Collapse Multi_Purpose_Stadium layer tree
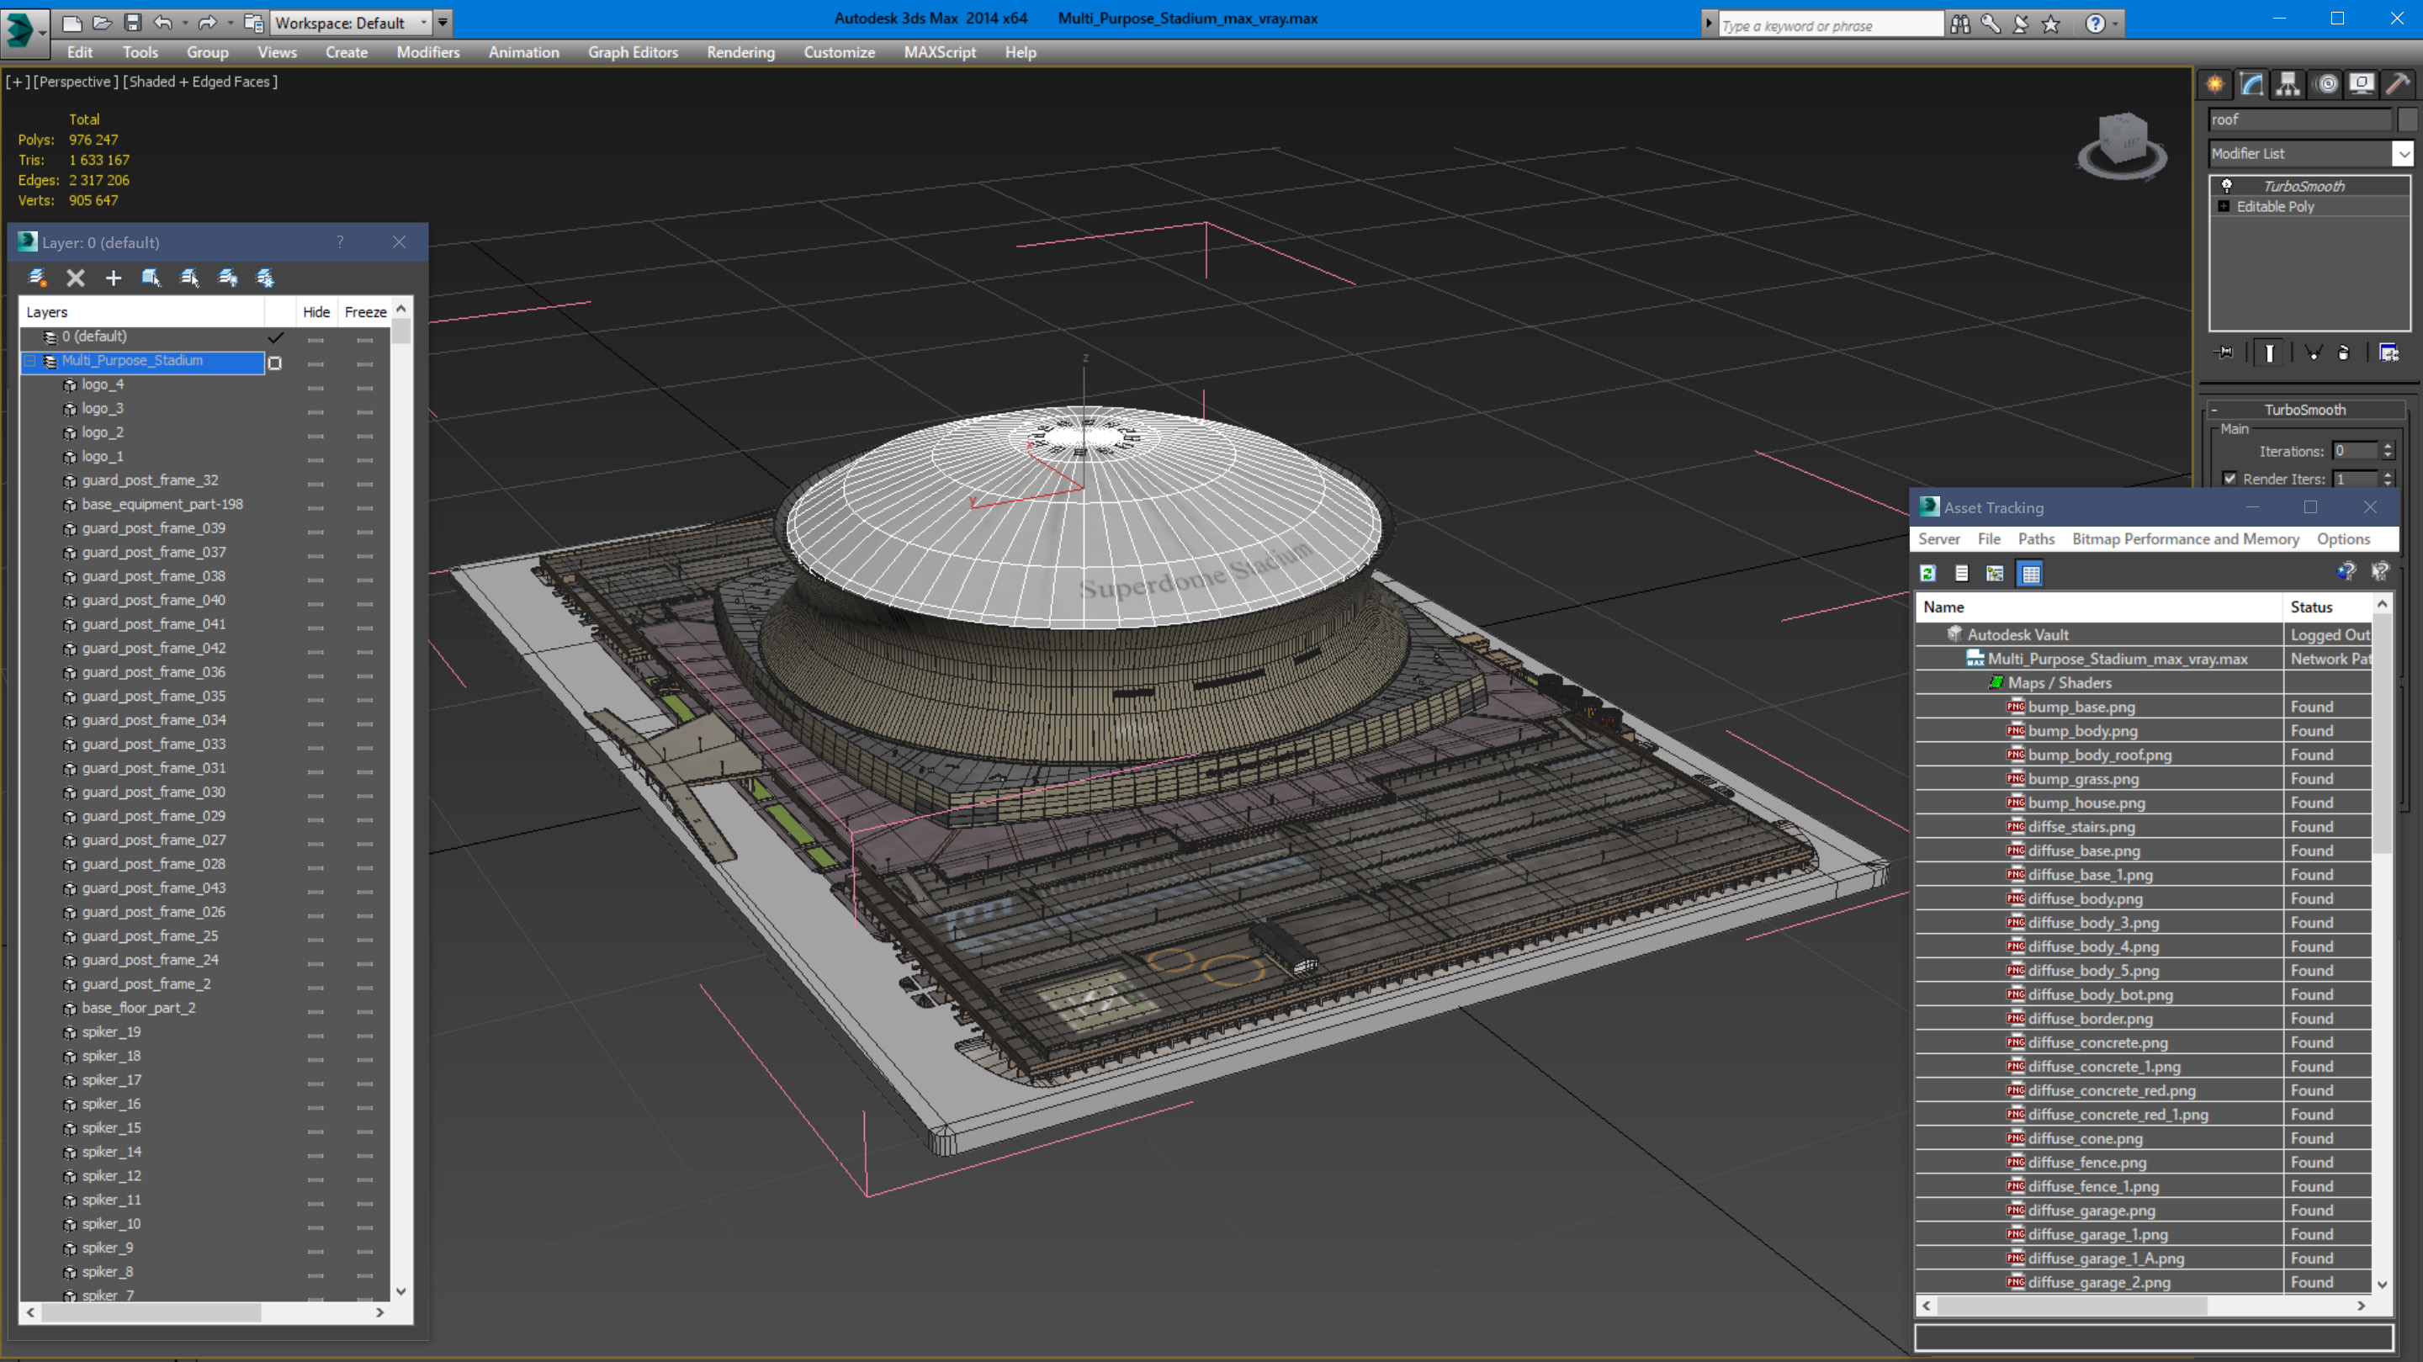 pyautogui.click(x=29, y=361)
